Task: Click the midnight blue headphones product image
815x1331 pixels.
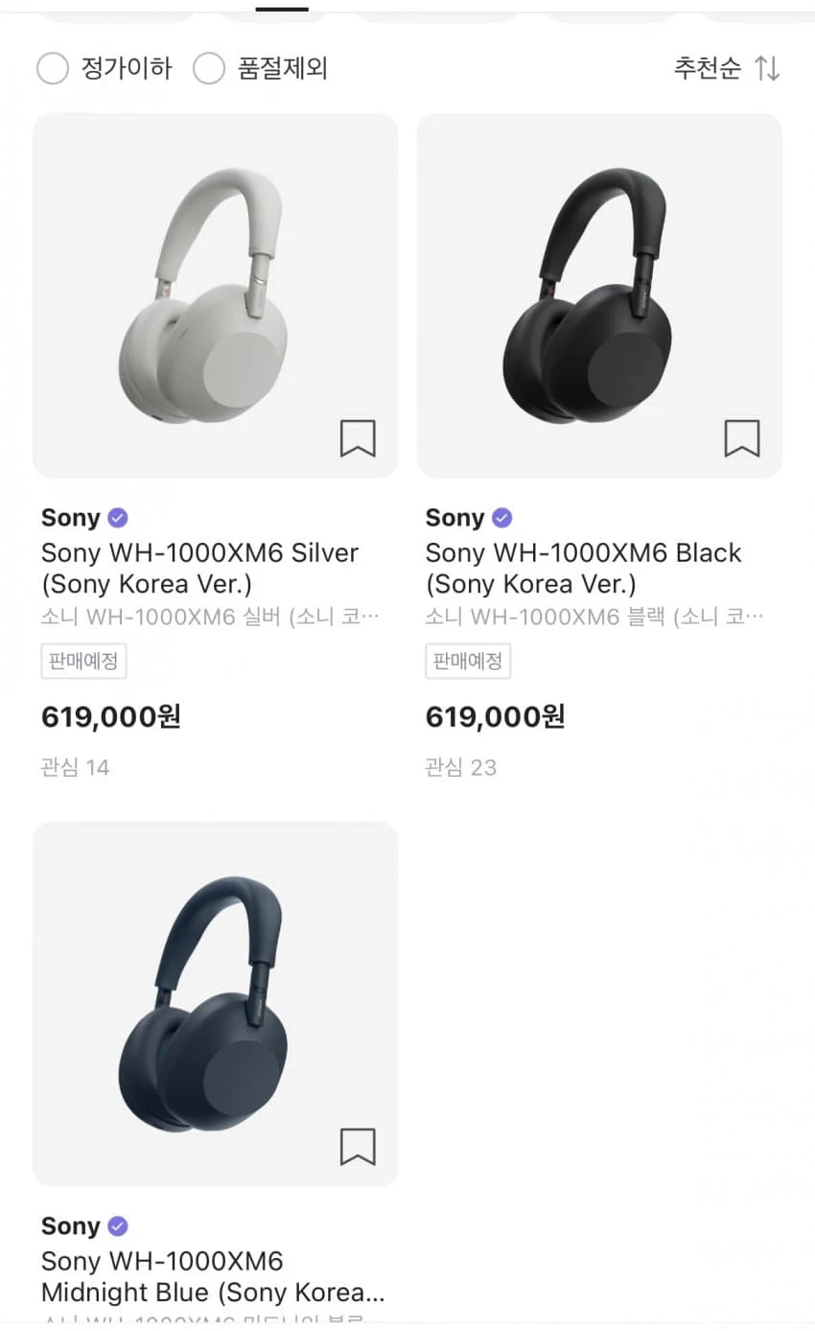Action: tap(216, 1003)
